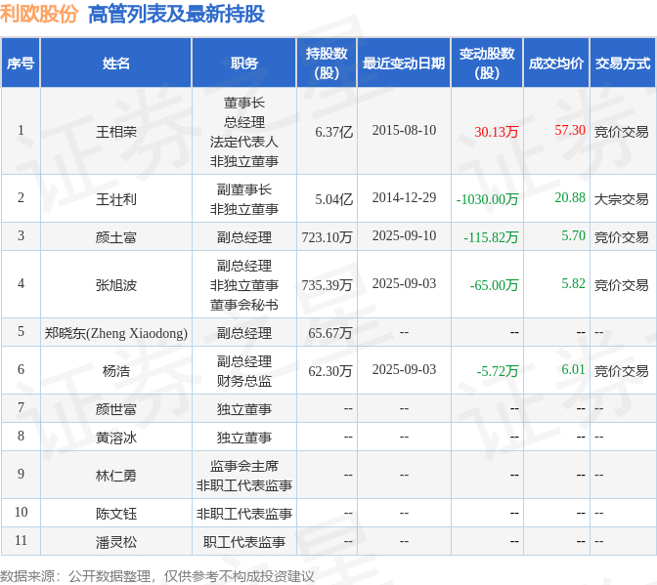
Task: Click the change value -65.00万
Action: 494,285
